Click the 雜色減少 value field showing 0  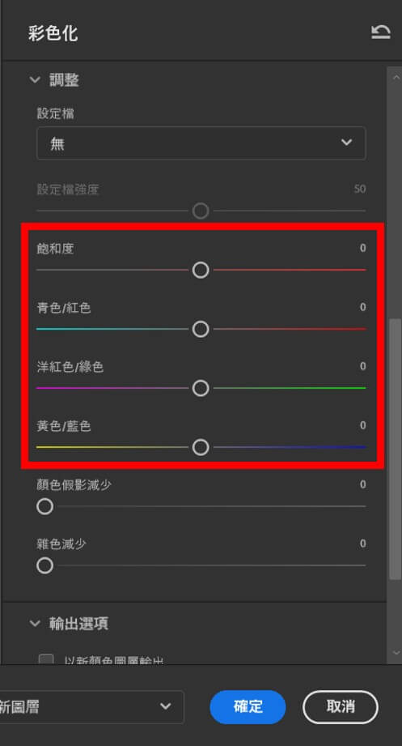[x=362, y=544]
